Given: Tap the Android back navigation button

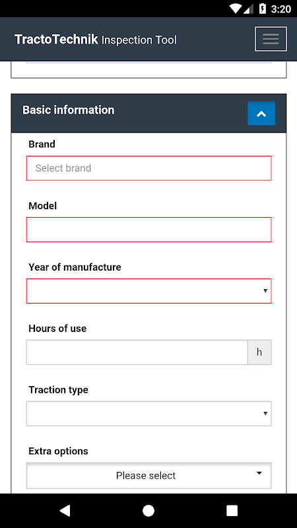Looking at the screenshot, I should [65, 510].
